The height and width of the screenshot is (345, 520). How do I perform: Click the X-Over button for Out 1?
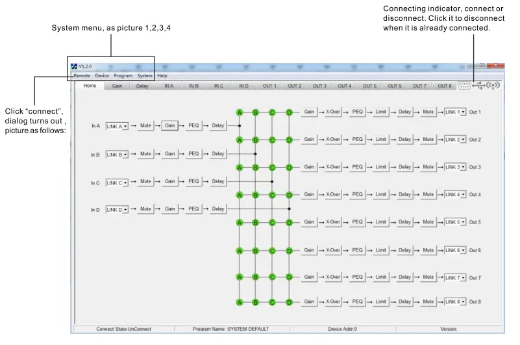coord(333,112)
